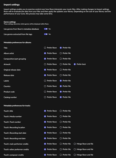Choose Prefer file for Composition/part grouping

tap(61, 59)
